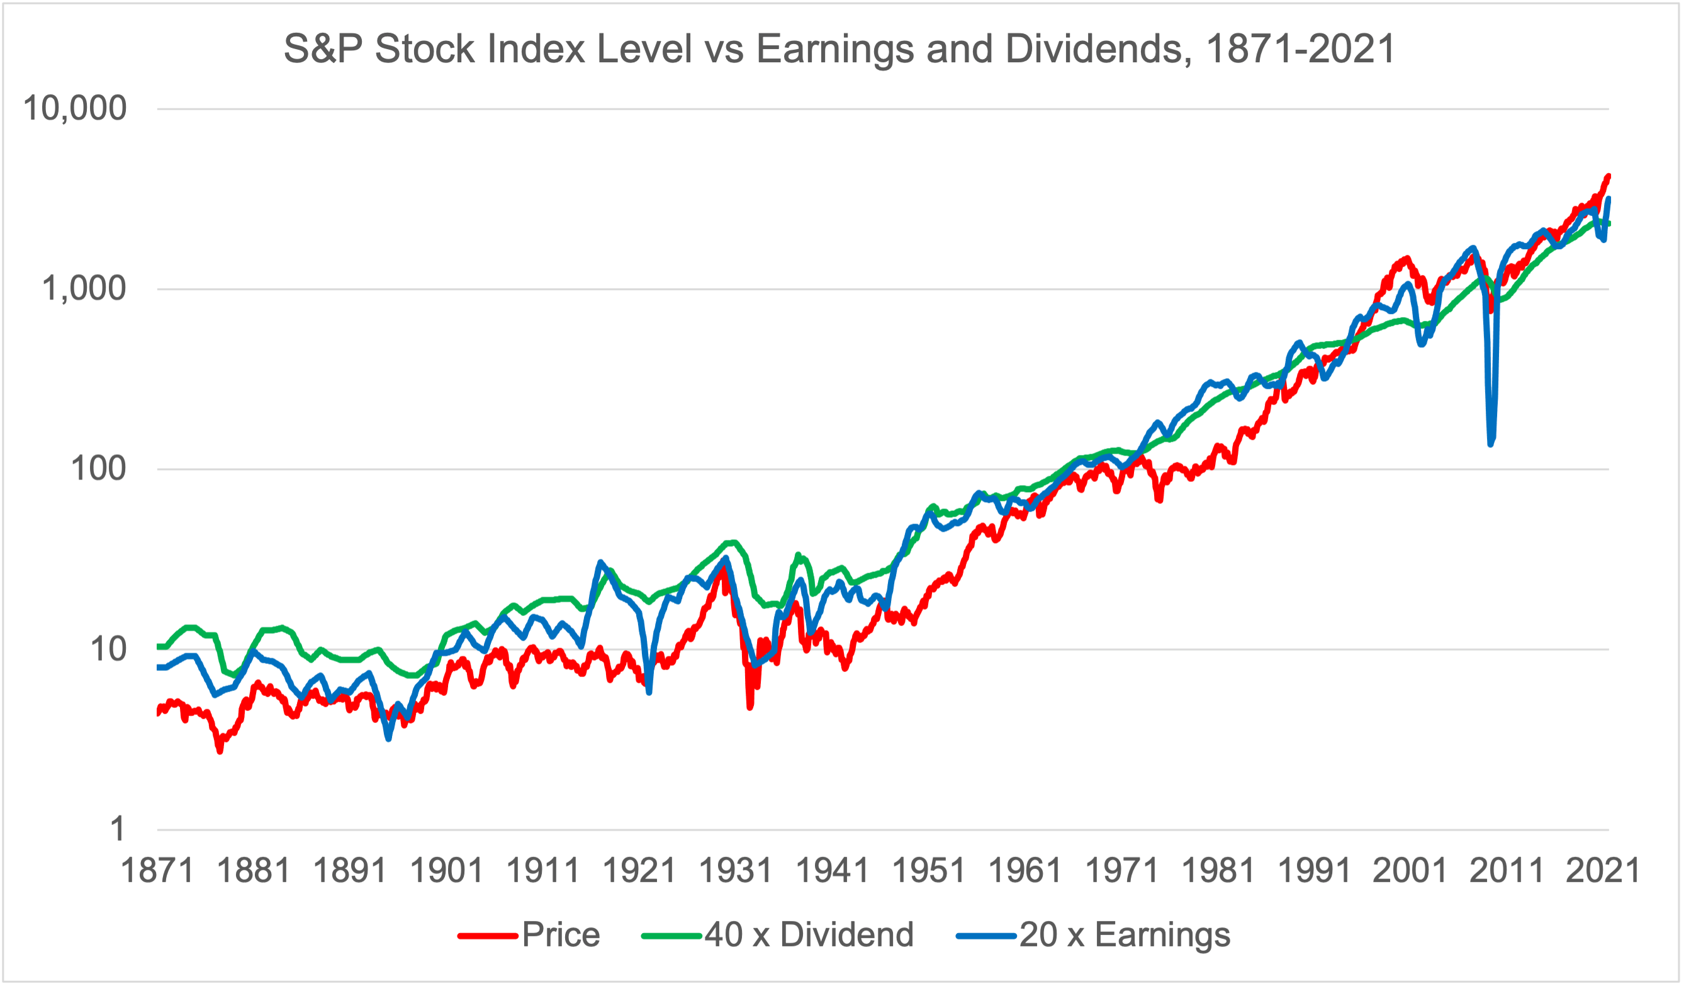Click the 1951 x-axis label
Image resolution: width=1684 pixels, height=986 pixels.
point(929,871)
